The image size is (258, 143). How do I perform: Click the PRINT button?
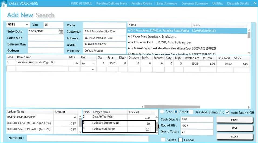(x=234, y=120)
